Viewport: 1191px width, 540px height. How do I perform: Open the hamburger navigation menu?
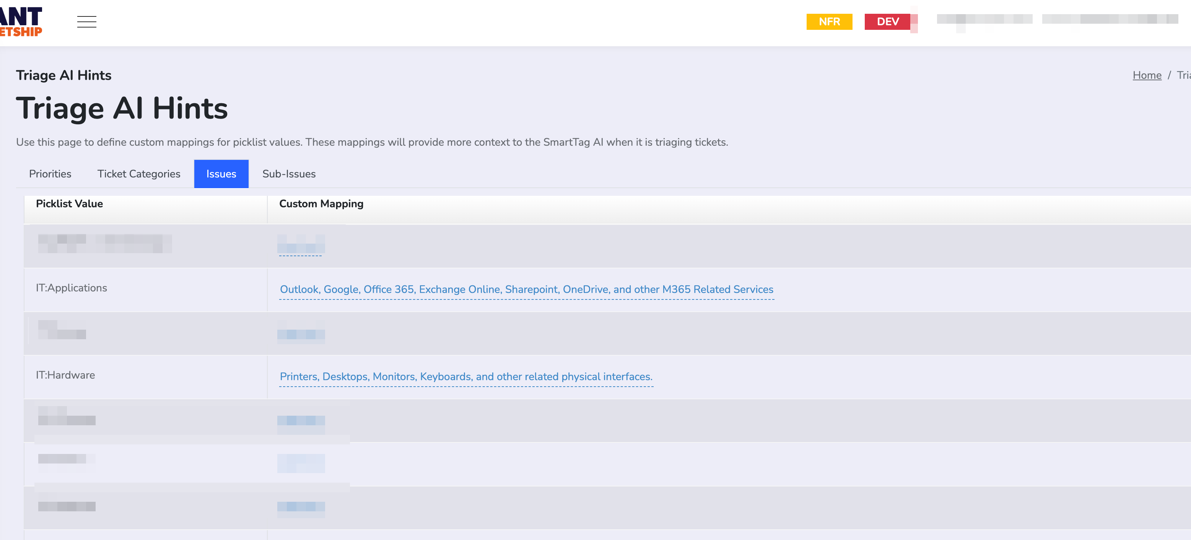point(86,22)
